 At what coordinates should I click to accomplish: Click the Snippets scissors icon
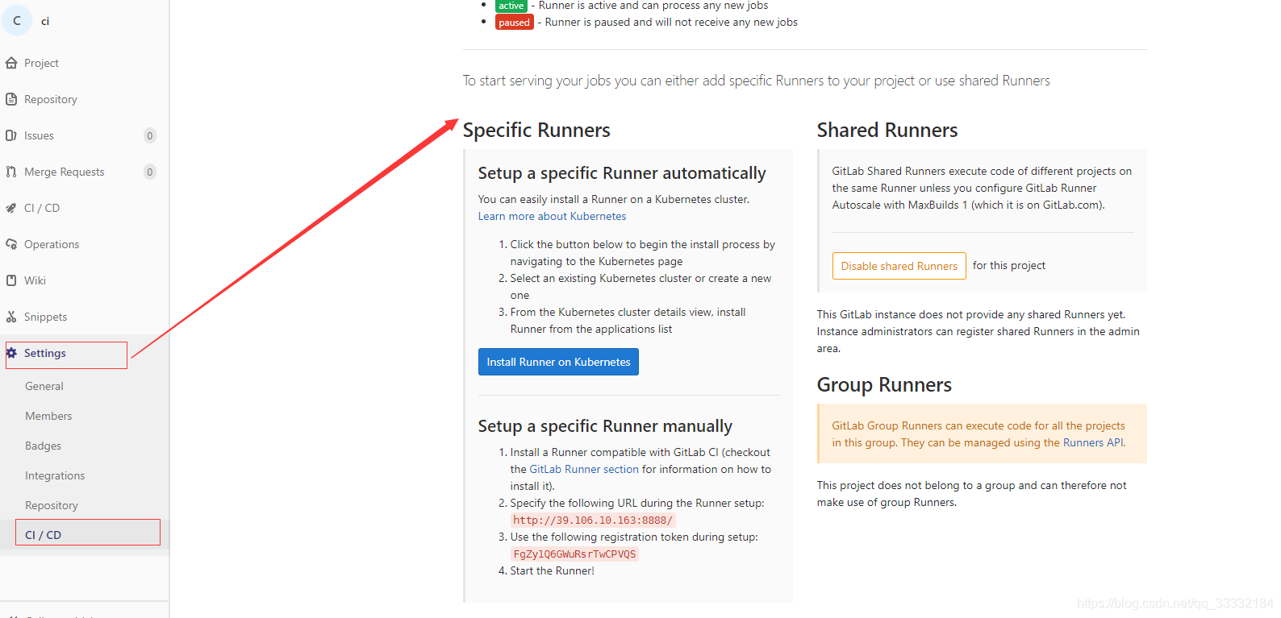11,317
